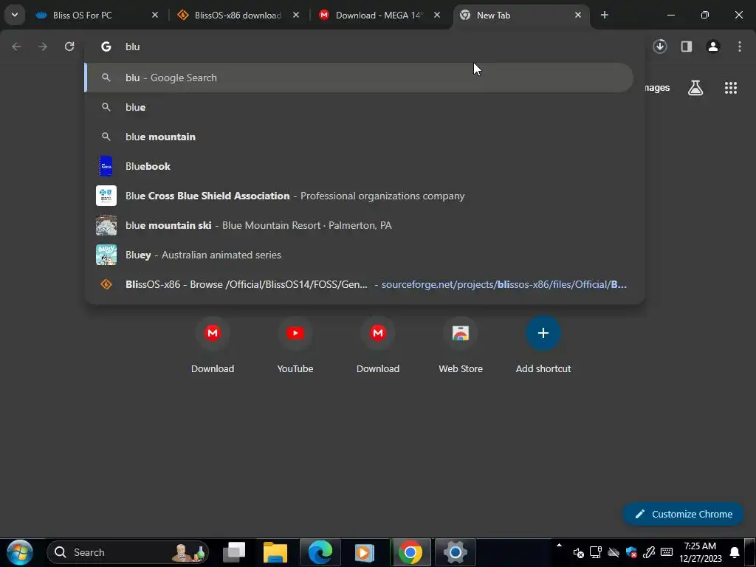Close the BlissOS-x86 download tab
The width and height of the screenshot is (756, 567).
(296, 15)
